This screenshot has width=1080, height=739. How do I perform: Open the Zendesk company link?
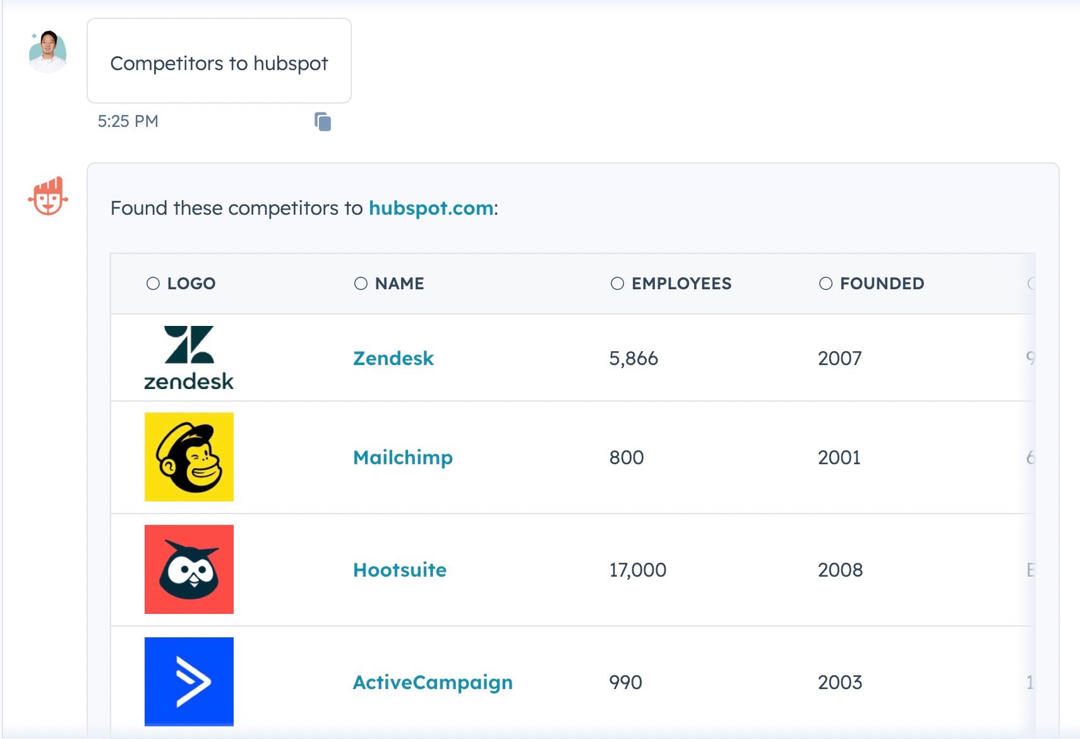[x=393, y=358]
